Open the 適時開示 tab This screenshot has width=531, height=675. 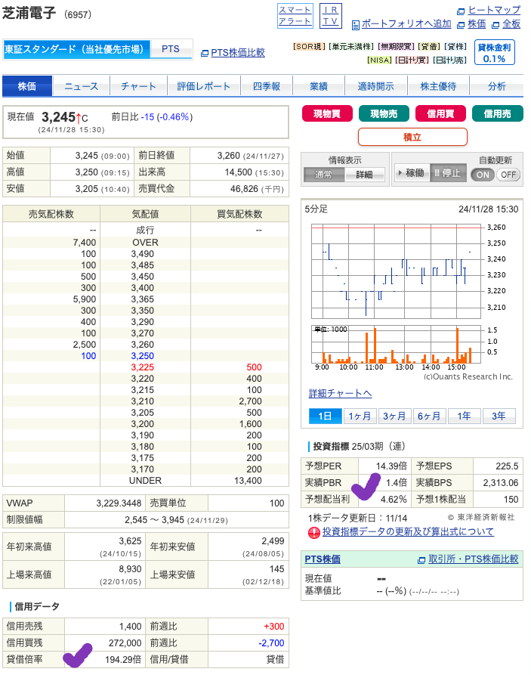[x=375, y=86]
